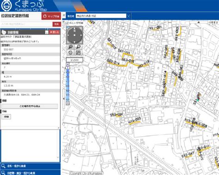This screenshot has width=219, height=175.
Task: Select the zoom-to-rectangle tool icon
Action: [x=79, y=53]
